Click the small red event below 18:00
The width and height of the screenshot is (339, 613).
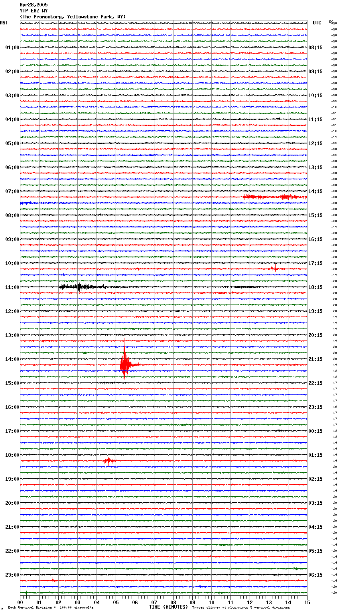[x=108, y=461]
